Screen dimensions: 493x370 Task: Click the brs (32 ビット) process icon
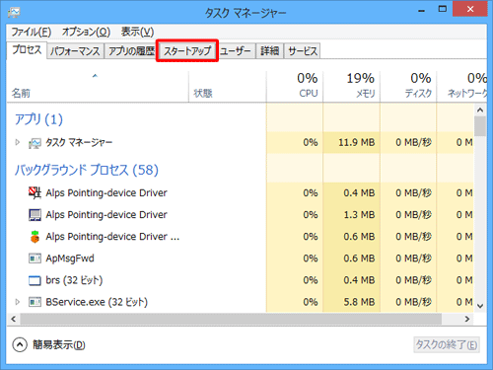pyautogui.click(x=35, y=280)
